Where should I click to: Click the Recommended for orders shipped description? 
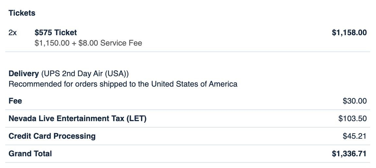pos(123,84)
